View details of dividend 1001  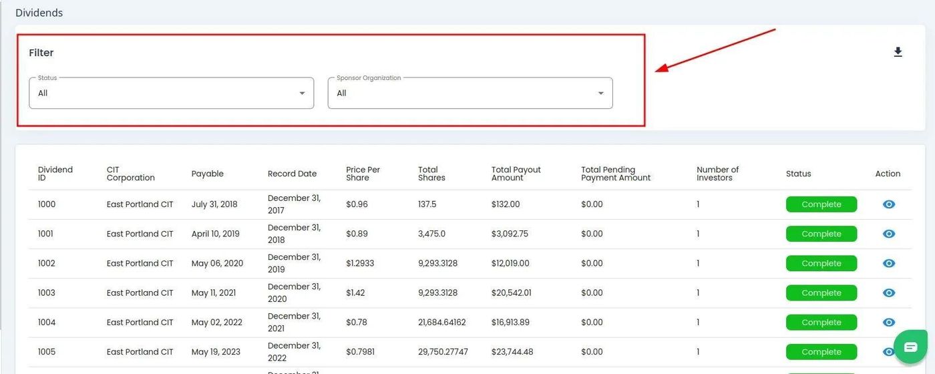pyautogui.click(x=888, y=234)
